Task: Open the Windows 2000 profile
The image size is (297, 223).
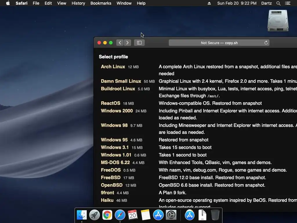Action: [117, 111]
